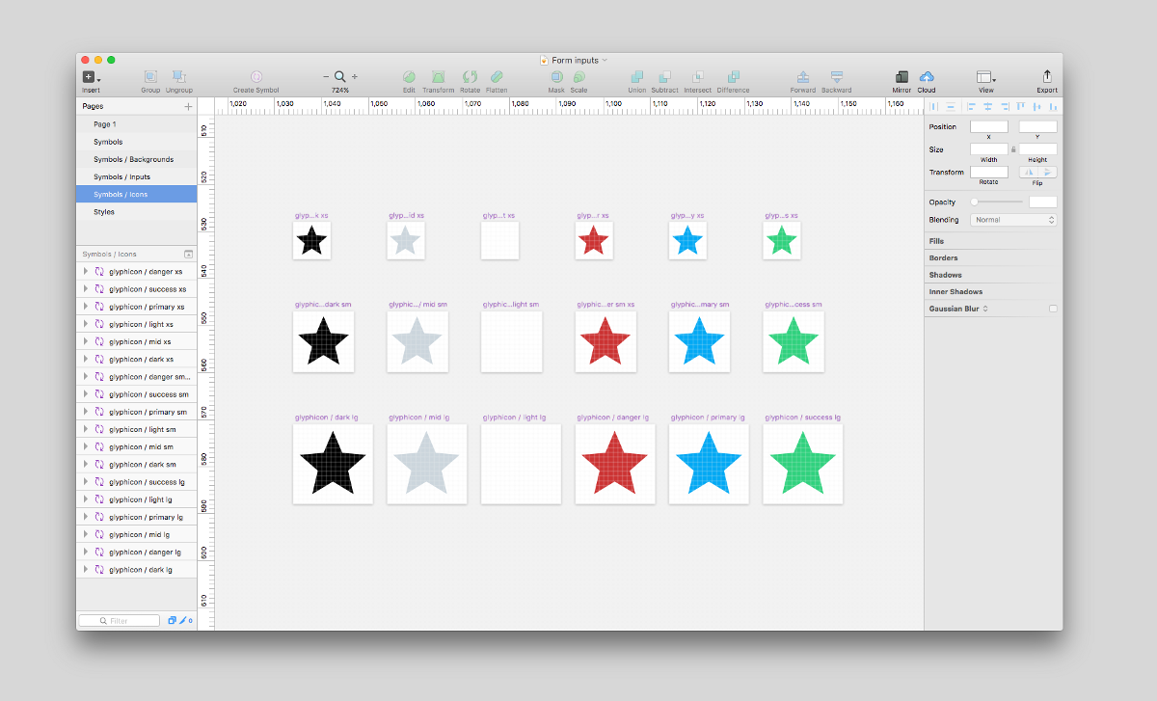
Task: Open the Gaussian Blur type dropdown
Action: click(x=985, y=307)
